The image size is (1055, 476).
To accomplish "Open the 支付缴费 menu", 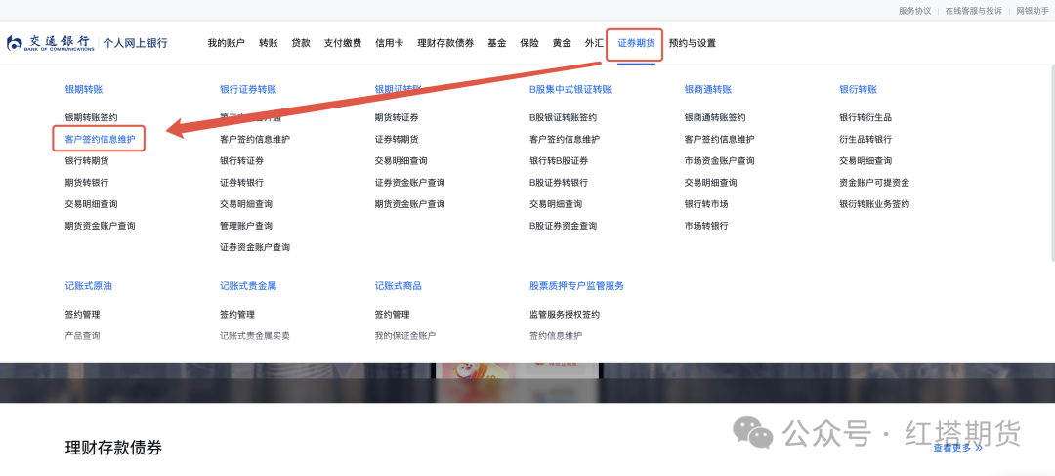I will tap(343, 43).
